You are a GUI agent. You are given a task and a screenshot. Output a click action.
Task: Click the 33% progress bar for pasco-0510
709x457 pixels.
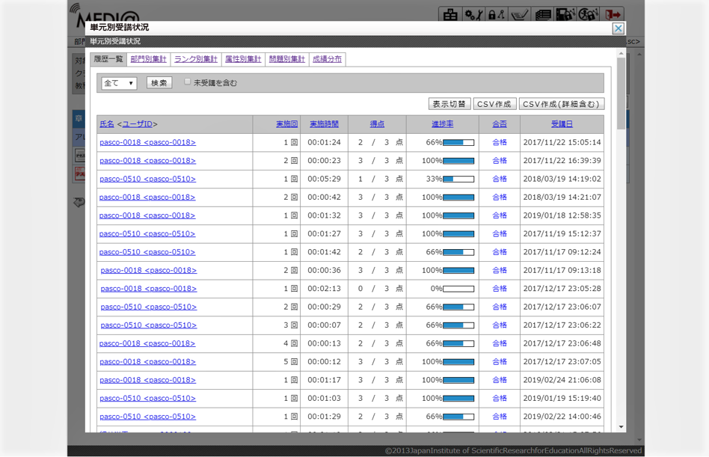click(x=458, y=179)
